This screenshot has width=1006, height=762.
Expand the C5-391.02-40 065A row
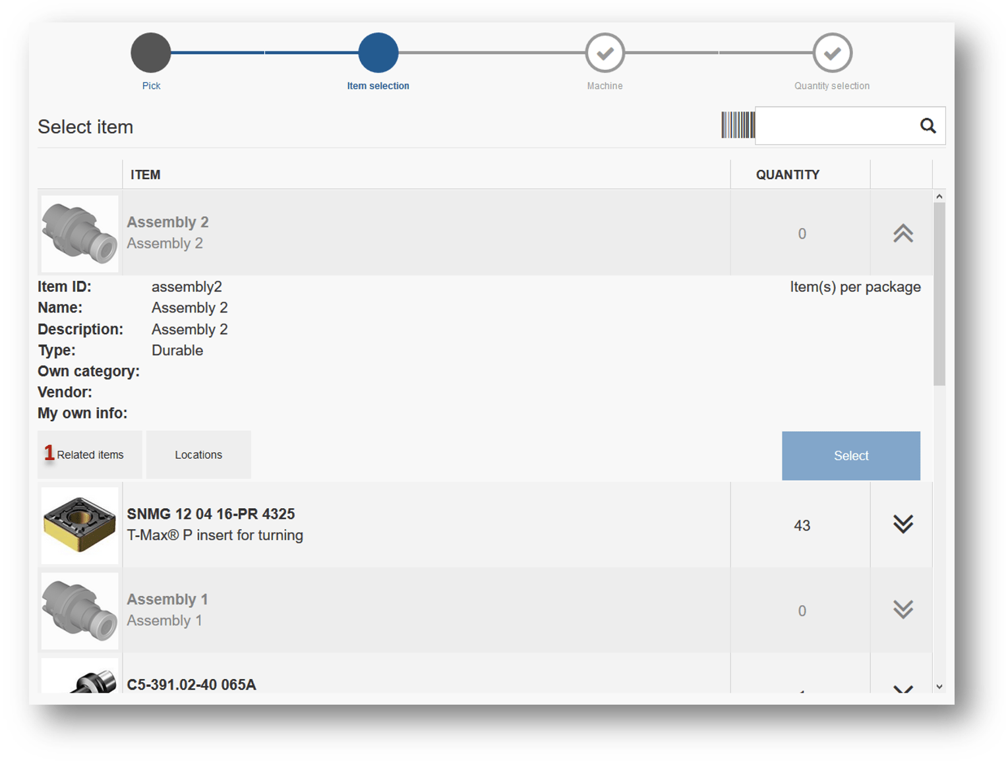click(x=902, y=688)
